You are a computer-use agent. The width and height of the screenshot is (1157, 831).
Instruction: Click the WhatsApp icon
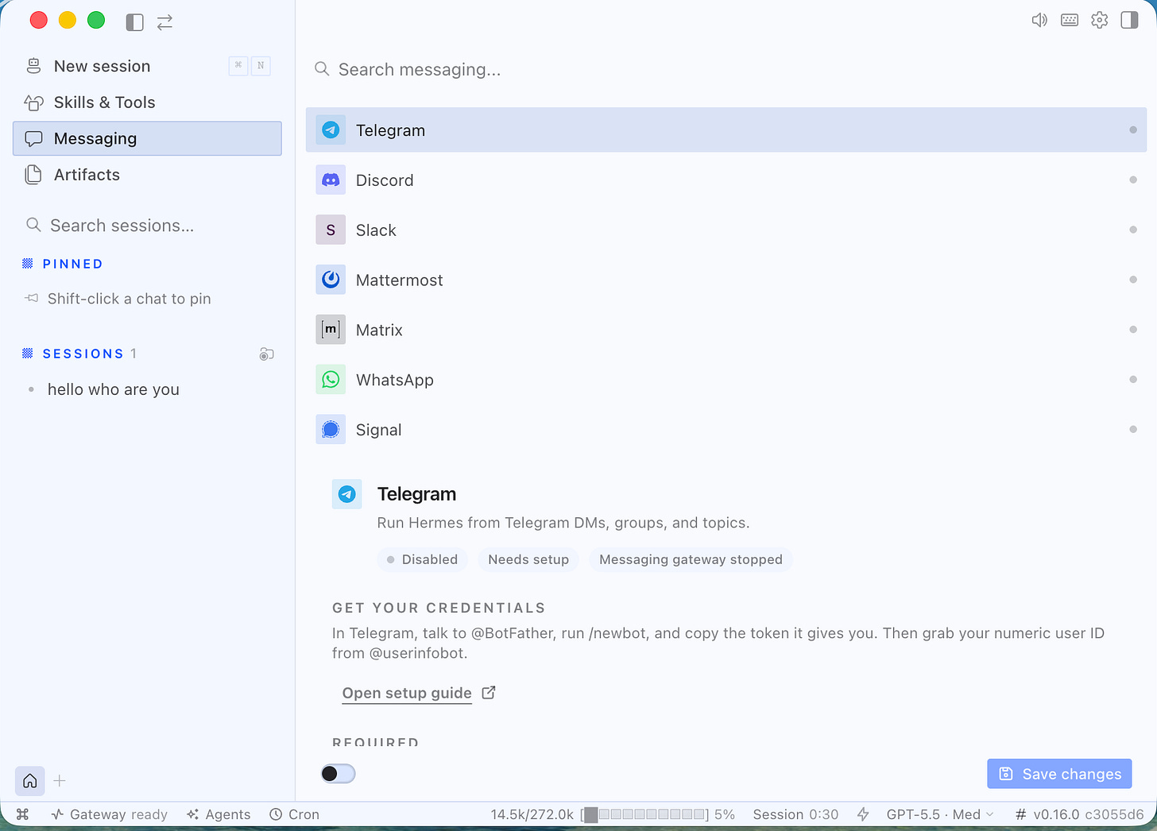point(331,380)
